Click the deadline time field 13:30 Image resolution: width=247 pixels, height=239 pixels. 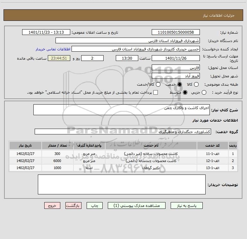(127, 58)
